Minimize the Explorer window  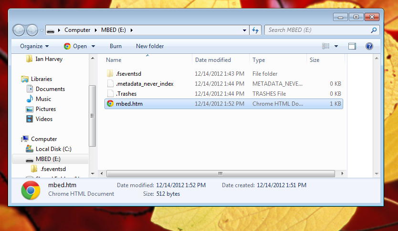pos(340,17)
